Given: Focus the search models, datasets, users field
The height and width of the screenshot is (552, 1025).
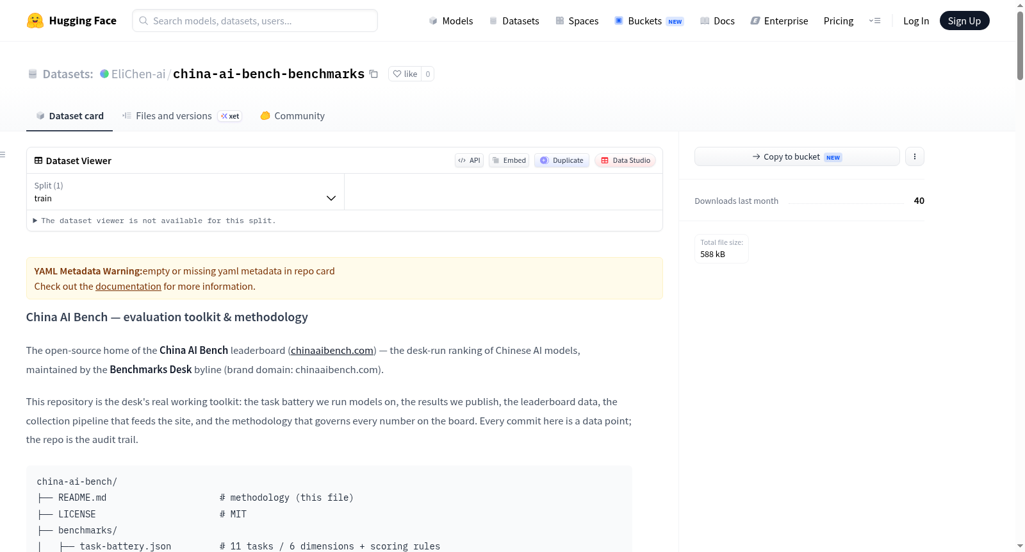Looking at the screenshot, I should pos(255,21).
